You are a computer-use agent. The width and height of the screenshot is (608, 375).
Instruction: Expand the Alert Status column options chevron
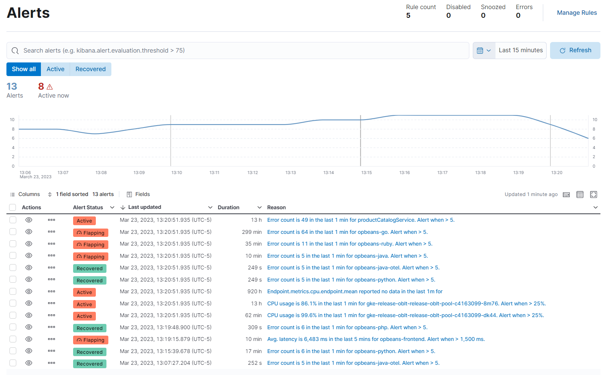112,207
